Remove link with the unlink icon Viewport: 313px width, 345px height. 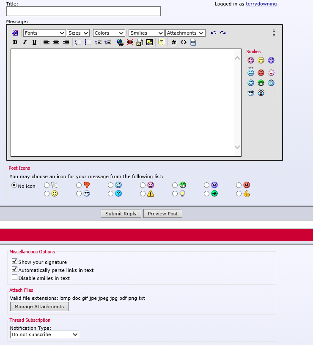pos(130,42)
